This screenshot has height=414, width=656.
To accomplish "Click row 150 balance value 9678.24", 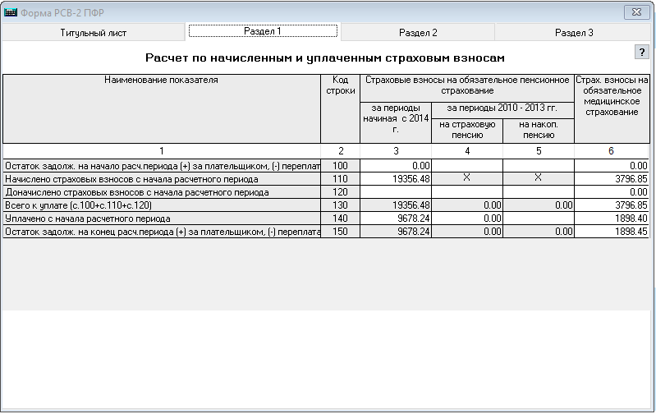I will pyautogui.click(x=396, y=232).
